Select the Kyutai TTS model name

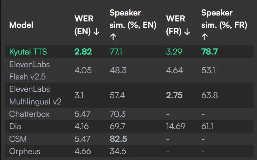(28, 52)
